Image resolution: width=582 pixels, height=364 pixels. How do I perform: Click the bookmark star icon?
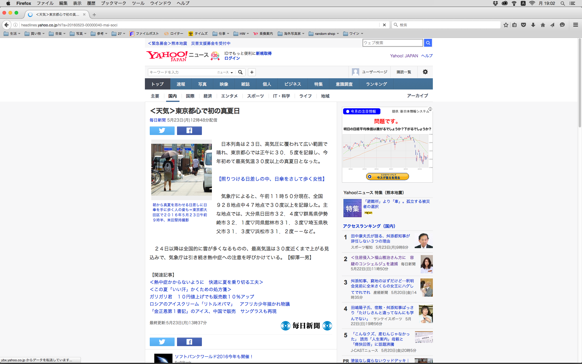506,25
